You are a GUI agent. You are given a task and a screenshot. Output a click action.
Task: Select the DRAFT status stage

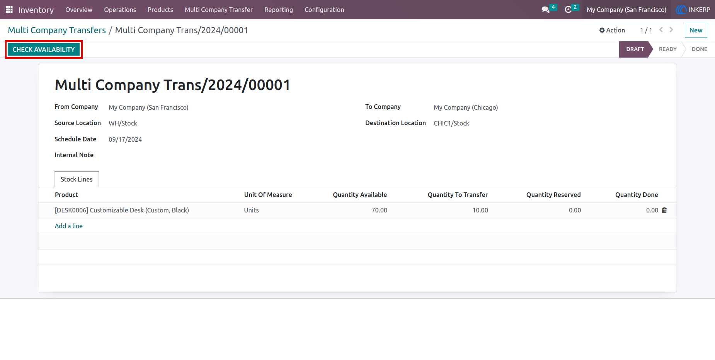[635, 49]
